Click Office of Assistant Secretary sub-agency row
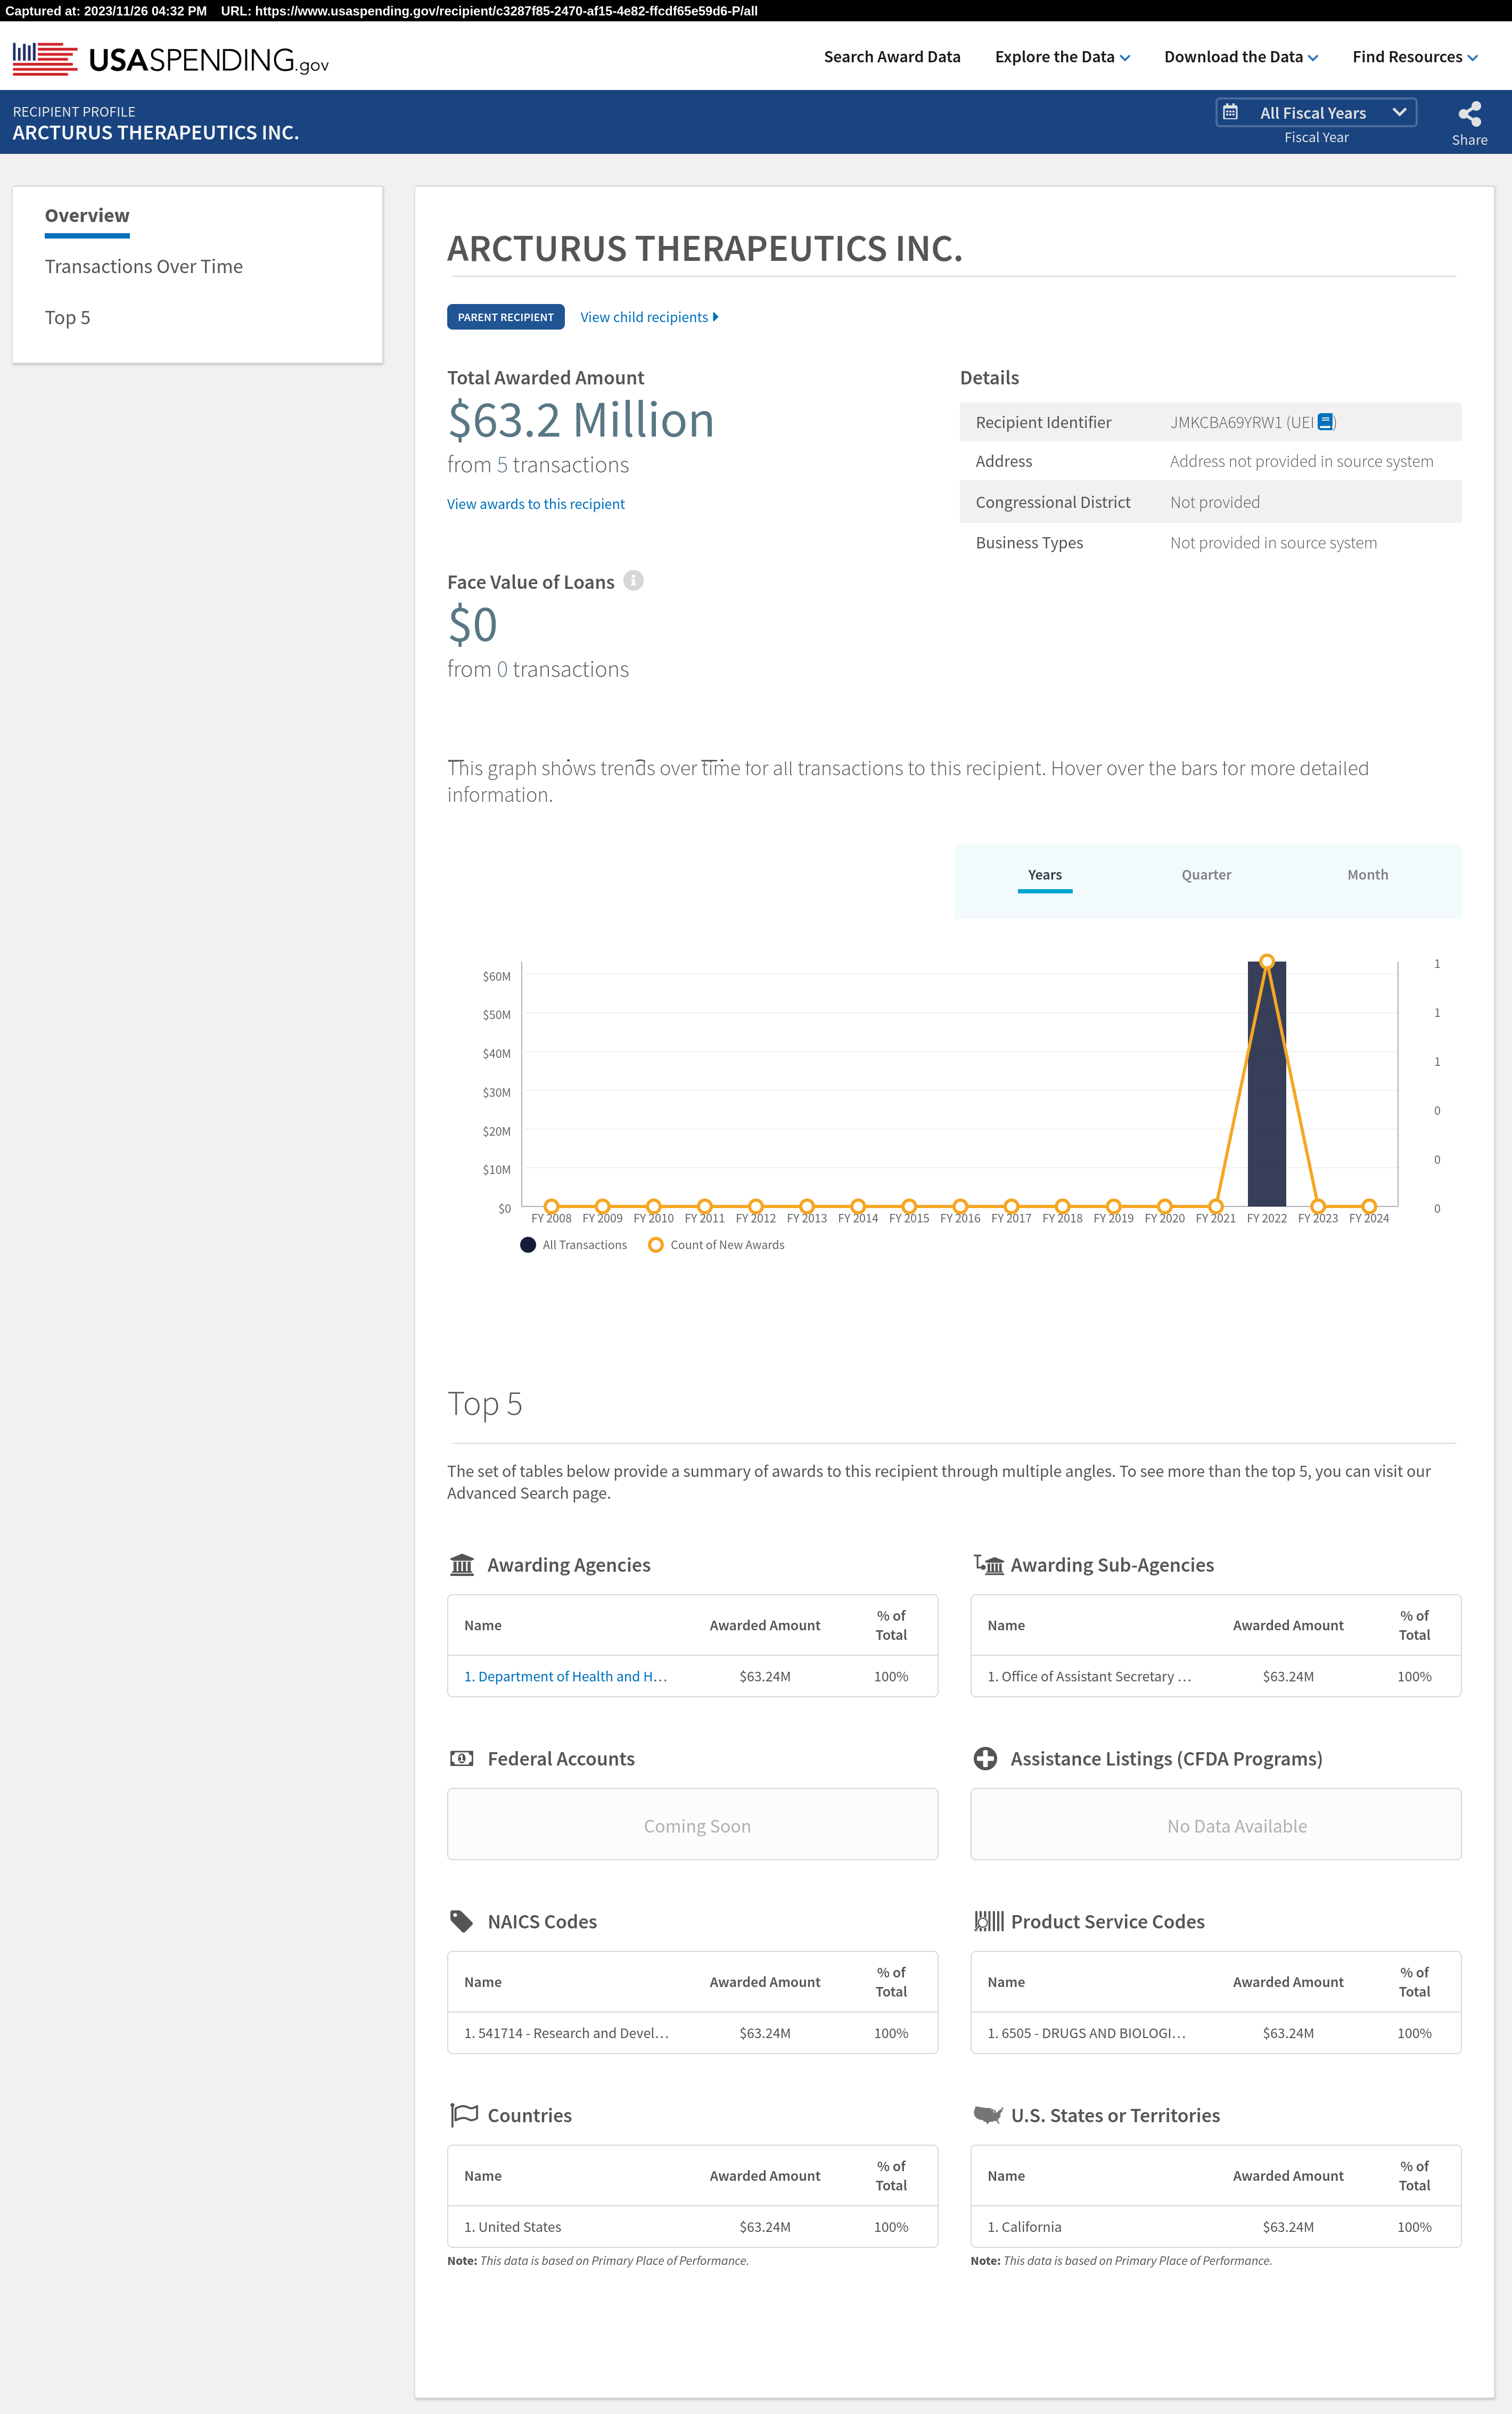Screen dimensions: 1512x2414 click(x=1215, y=1676)
